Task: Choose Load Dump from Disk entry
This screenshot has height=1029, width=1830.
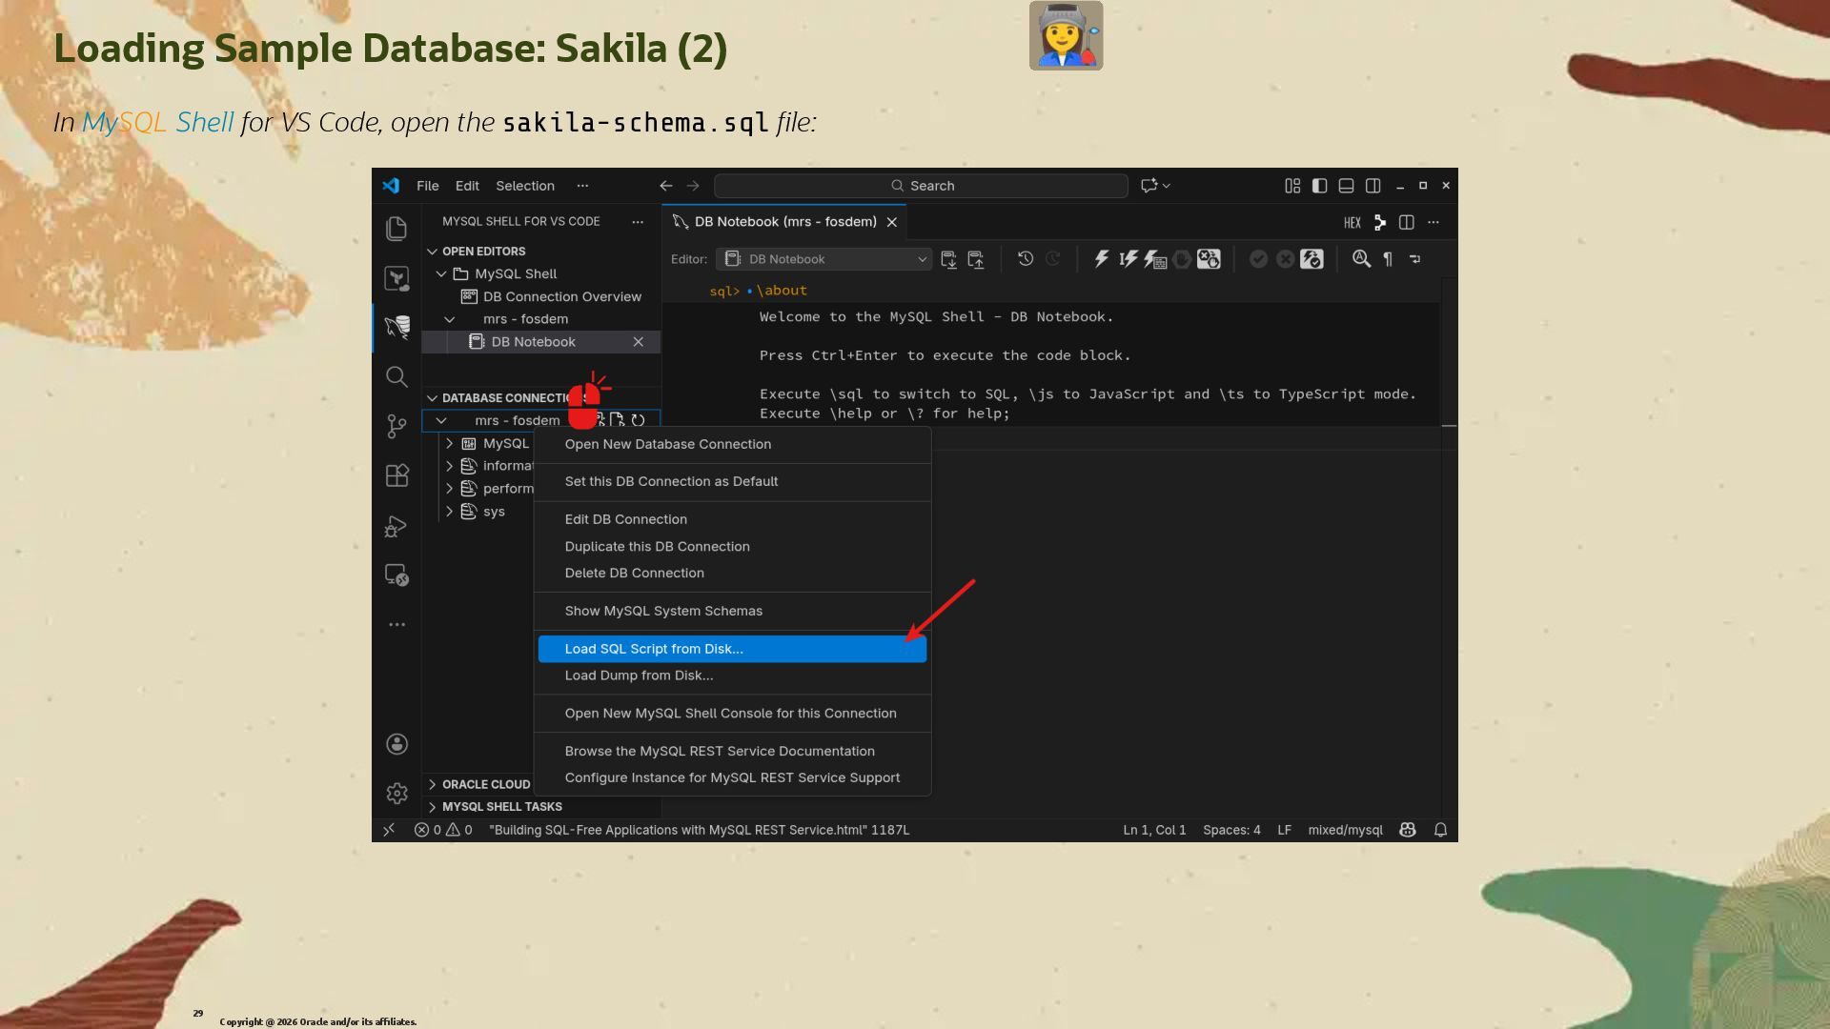Action: 639,676
